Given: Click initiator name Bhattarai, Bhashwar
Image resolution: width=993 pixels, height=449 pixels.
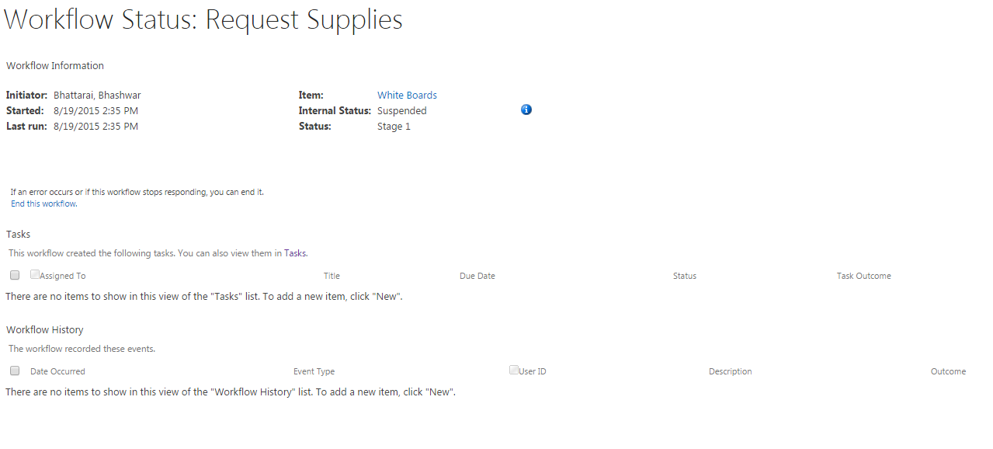Looking at the screenshot, I should coord(97,95).
